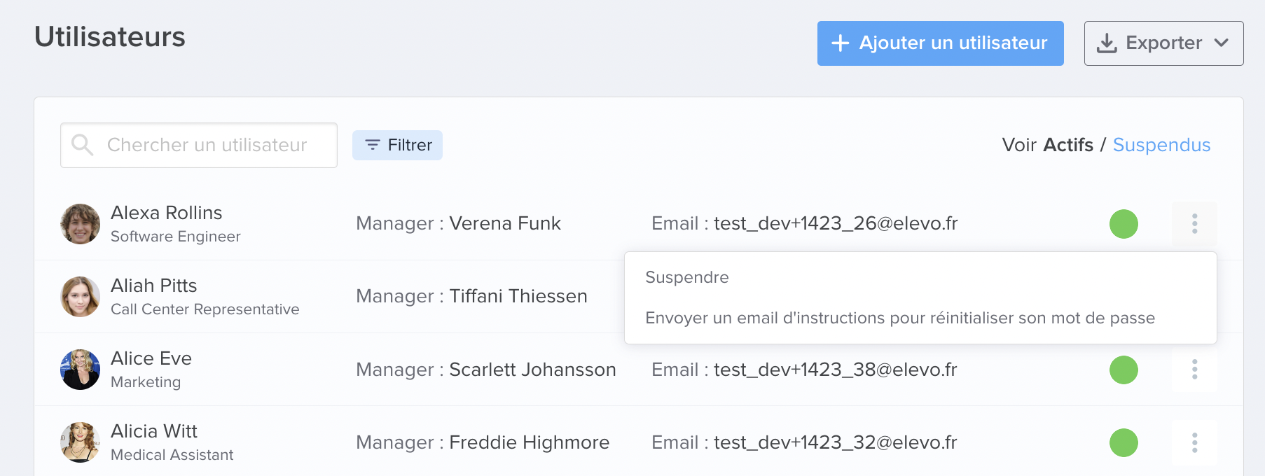The height and width of the screenshot is (476, 1265).
Task: Switch view to Suspendus users
Action: 1161,145
